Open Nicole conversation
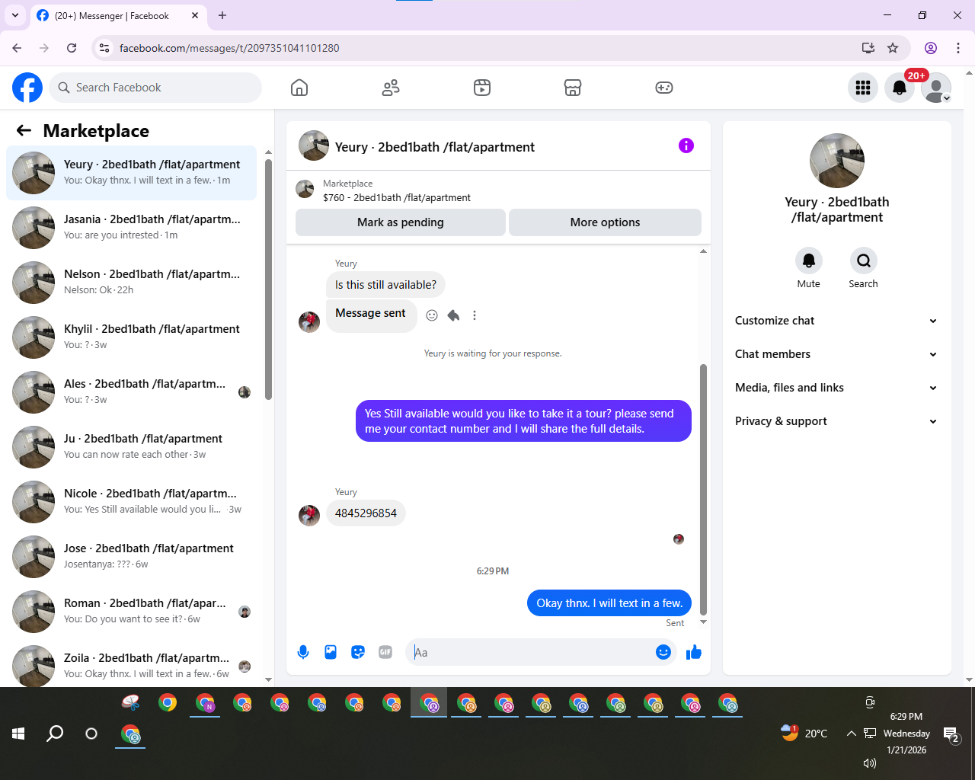 (x=131, y=502)
